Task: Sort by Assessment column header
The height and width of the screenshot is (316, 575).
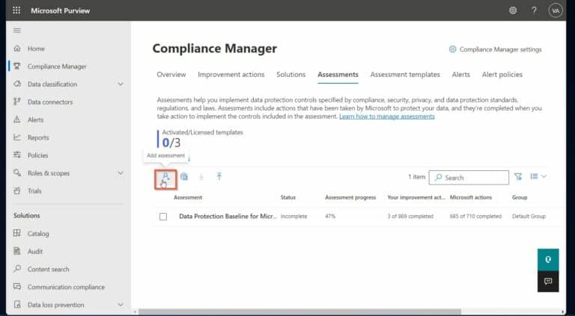Action: coord(188,197)
